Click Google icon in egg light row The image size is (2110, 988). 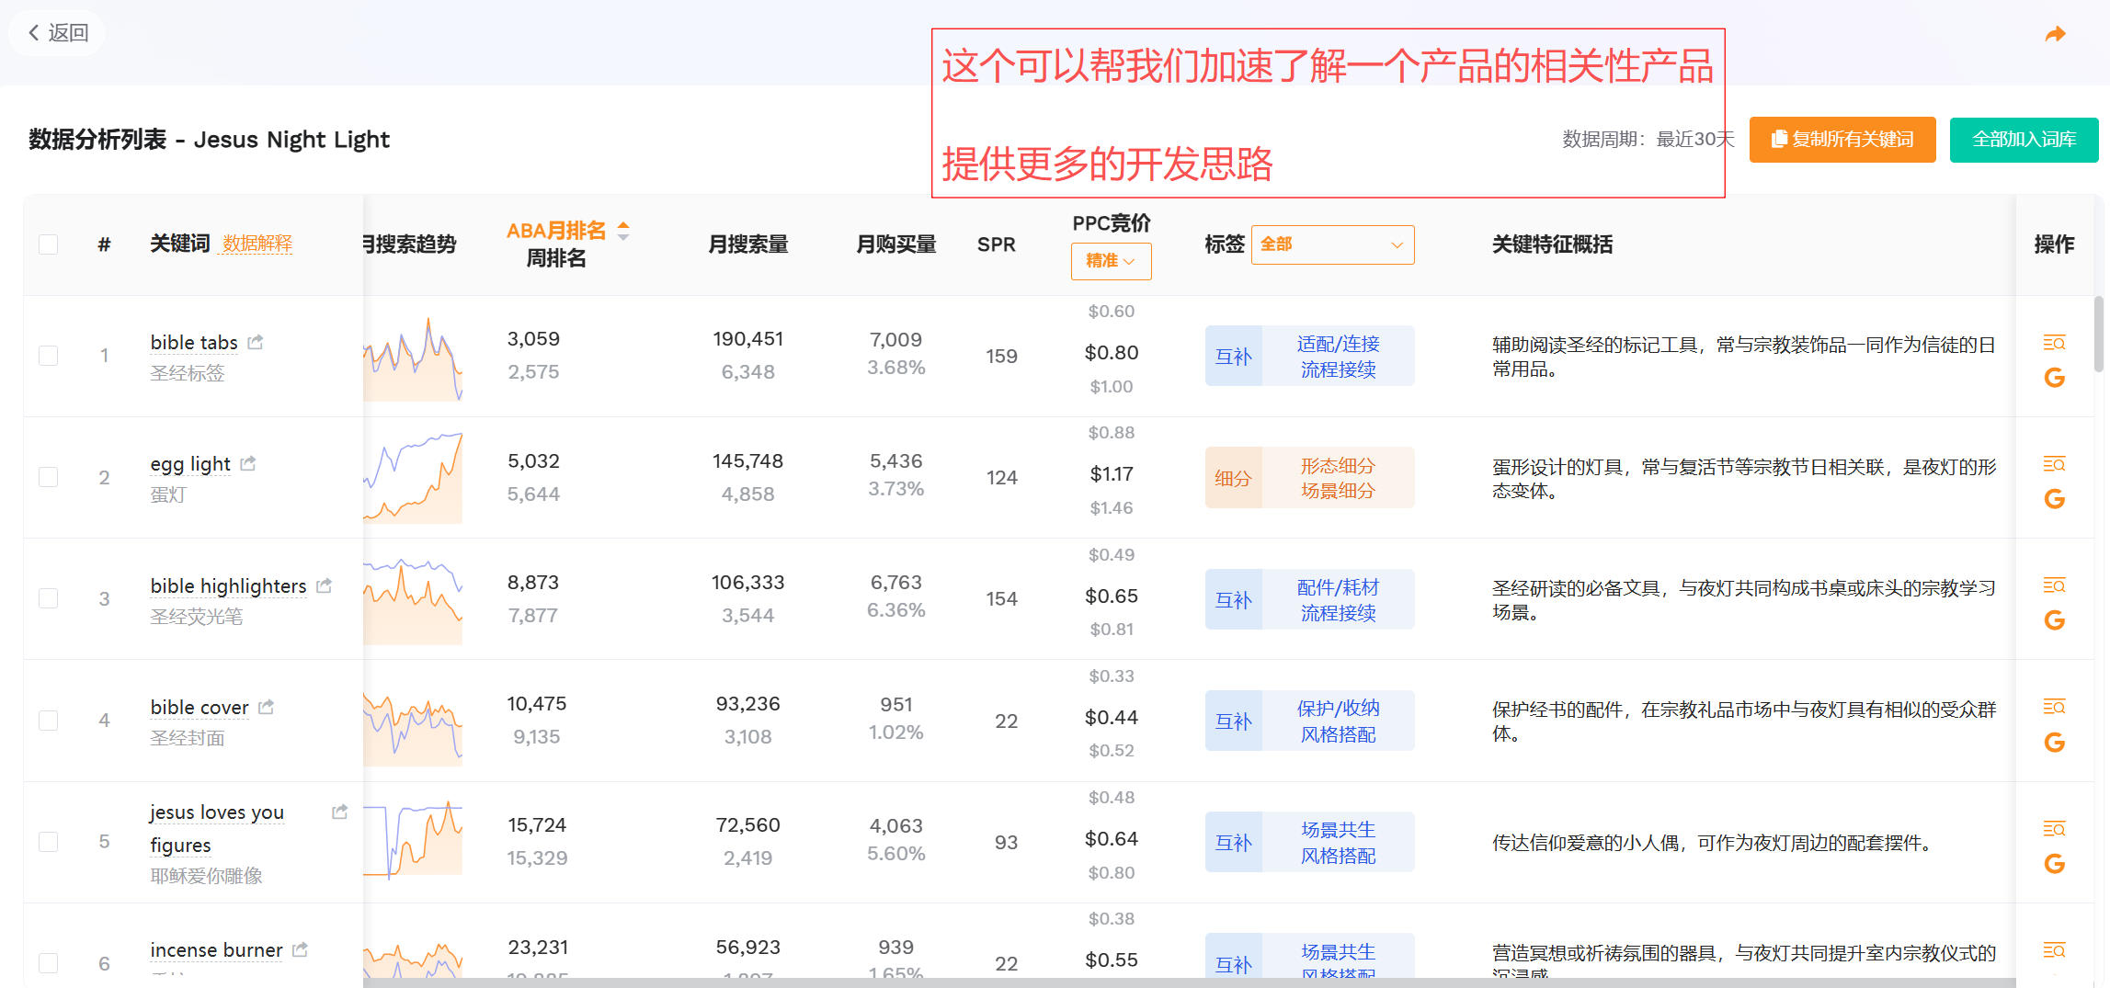click(x=2054, y=499)
